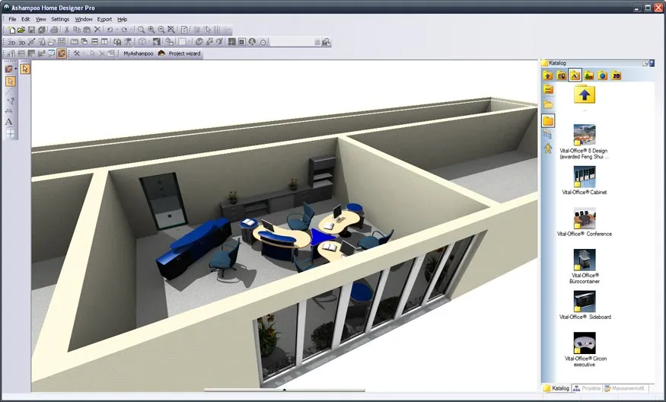Screen dimensions: 666x402
Task: Click the show-all zoom icon
Action: tap(171, 30)
